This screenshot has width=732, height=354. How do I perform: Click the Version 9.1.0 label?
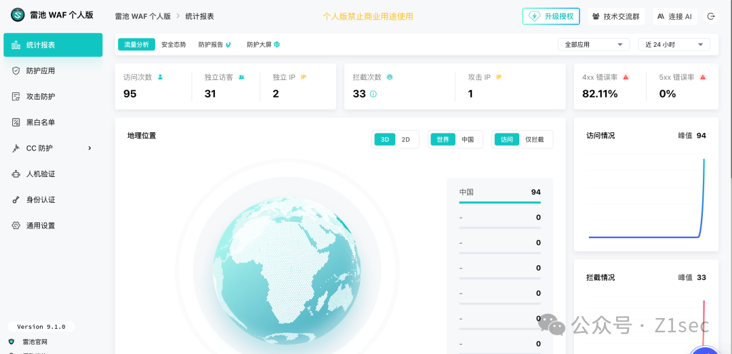[x=41, y=326]
